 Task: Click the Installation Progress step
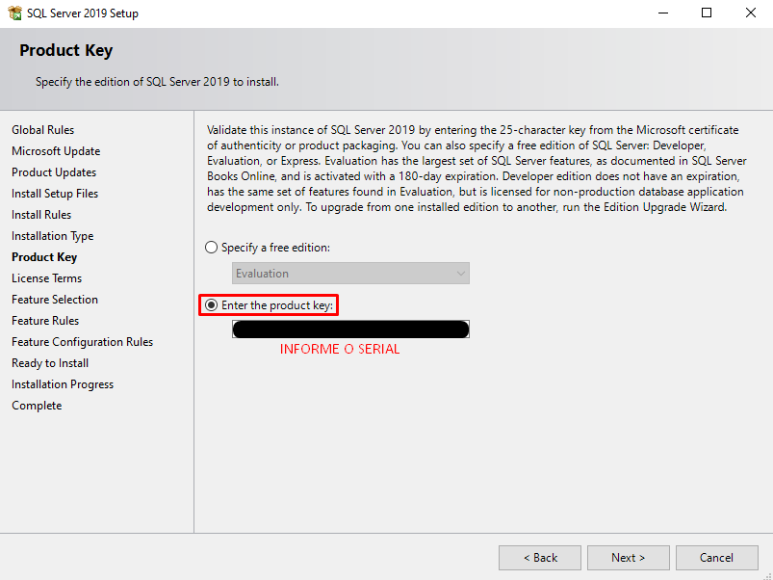63,384
